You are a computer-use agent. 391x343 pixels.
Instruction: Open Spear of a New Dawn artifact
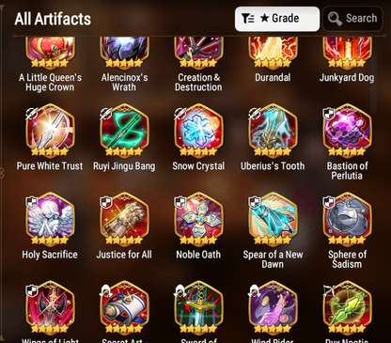click(273, 219)
